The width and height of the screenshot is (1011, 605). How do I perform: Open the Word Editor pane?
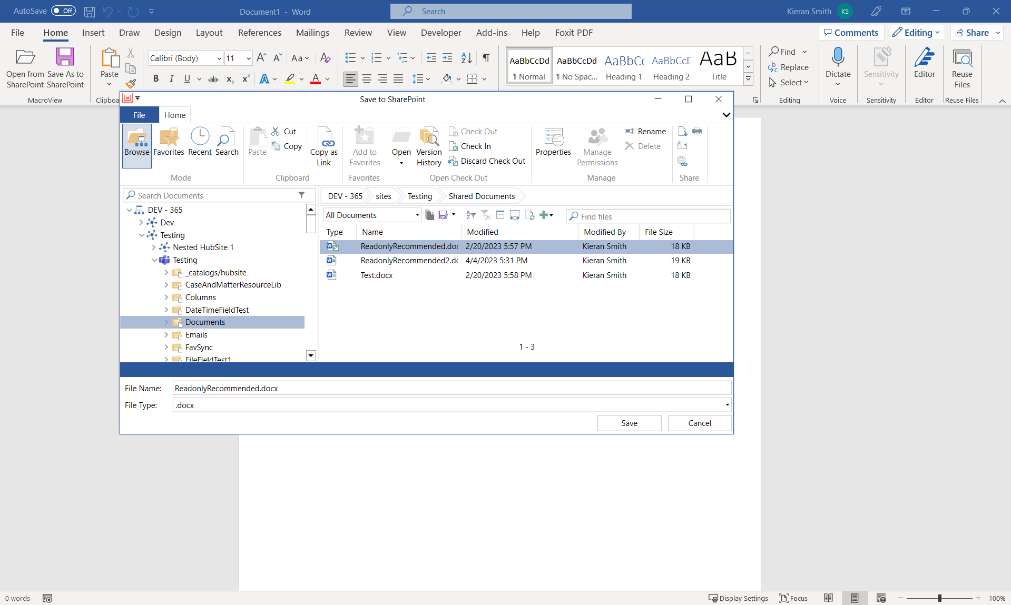(x=924, y=63)
